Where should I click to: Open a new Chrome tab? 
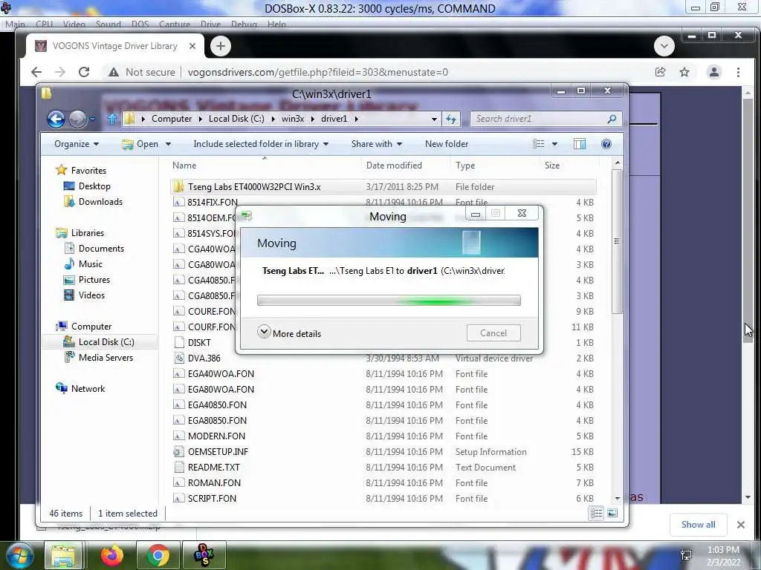tap(221, 46)
